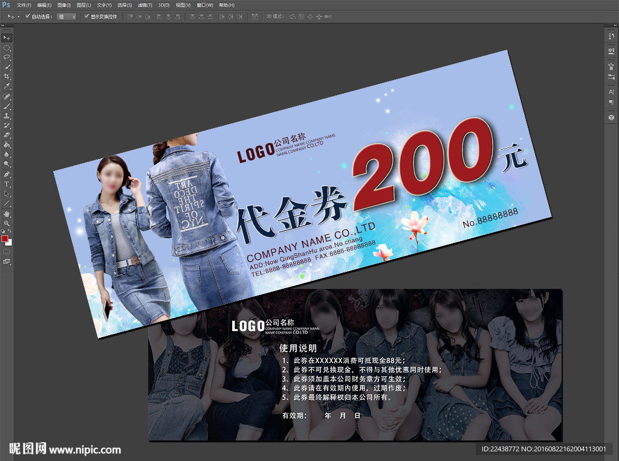Image resolution: width=619 pixels, height=461 pixels.
Task: Open the 3D panel icon
Action: coord(611,117)
